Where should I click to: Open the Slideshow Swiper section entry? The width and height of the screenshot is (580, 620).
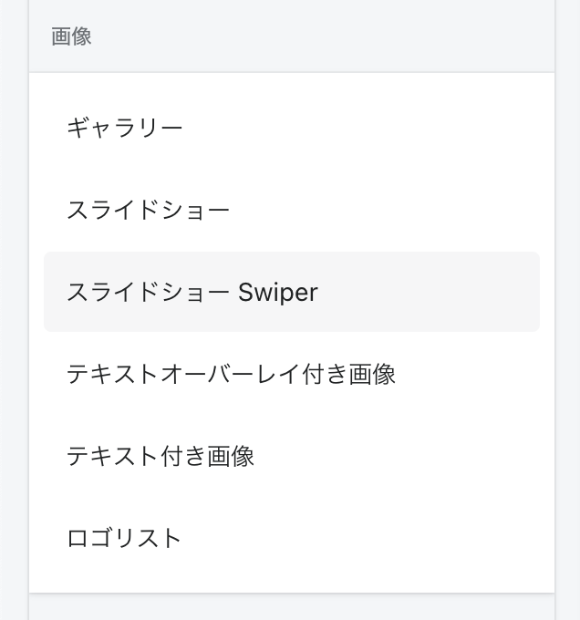click(192, 292)
